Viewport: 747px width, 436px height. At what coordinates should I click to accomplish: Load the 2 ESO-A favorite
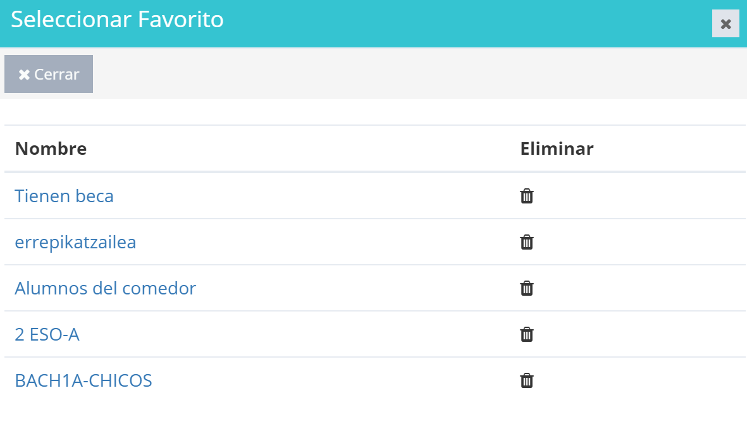pyautogui.click(x=47, y=335)
